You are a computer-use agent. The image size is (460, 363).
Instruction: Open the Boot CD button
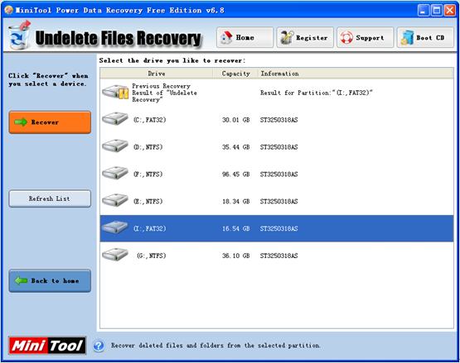coord(425,37)
